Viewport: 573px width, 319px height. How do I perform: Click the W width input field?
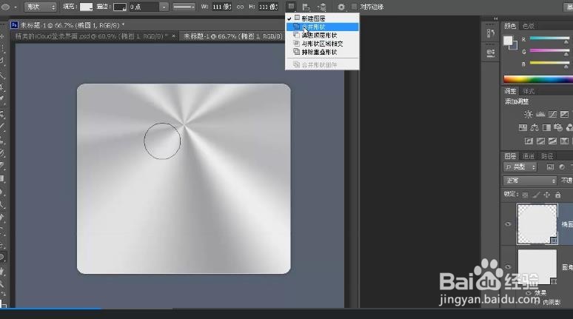(x=221, y=7)
